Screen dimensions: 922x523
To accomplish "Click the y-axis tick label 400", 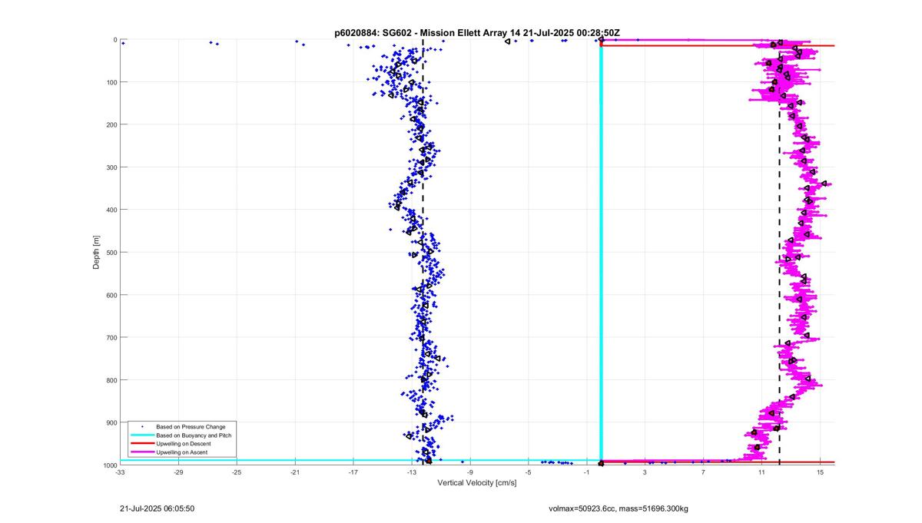I will click(111, 210).
